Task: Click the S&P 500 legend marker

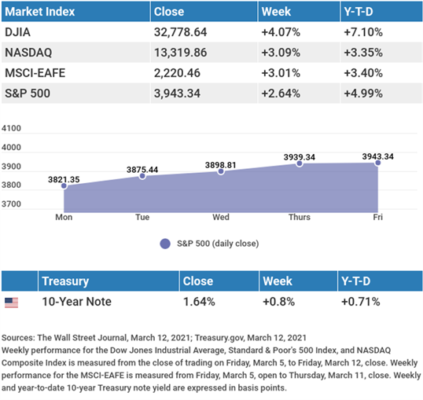Action: (x=165, y=244)
